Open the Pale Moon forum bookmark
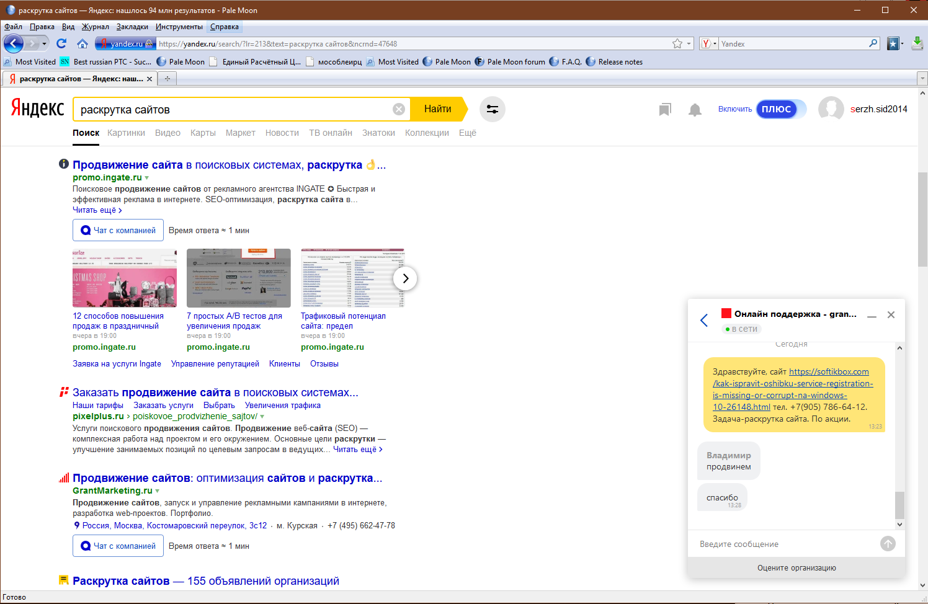The width and height of the screenshot is (928, 604). point(510,62)
